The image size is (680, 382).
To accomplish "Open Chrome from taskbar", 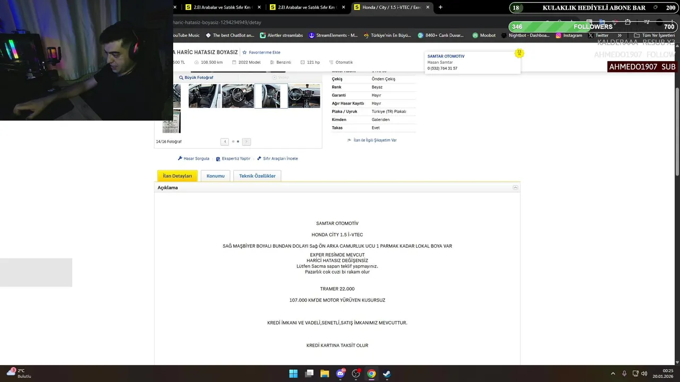I will 371,374.
